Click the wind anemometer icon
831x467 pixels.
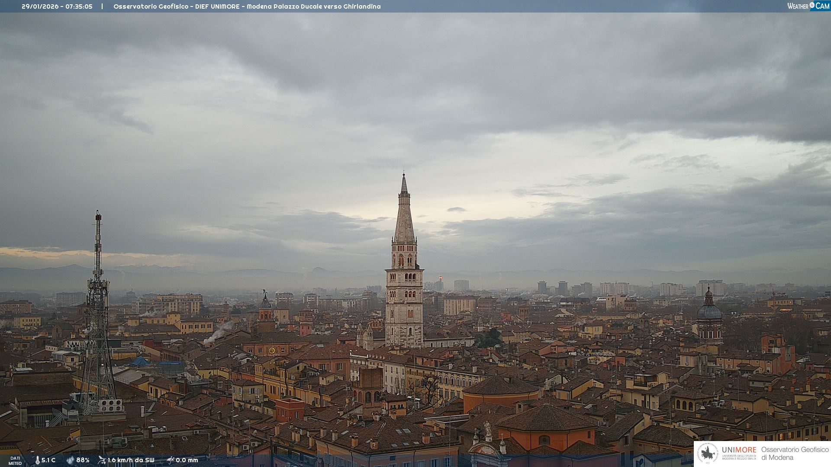point(102,460)
